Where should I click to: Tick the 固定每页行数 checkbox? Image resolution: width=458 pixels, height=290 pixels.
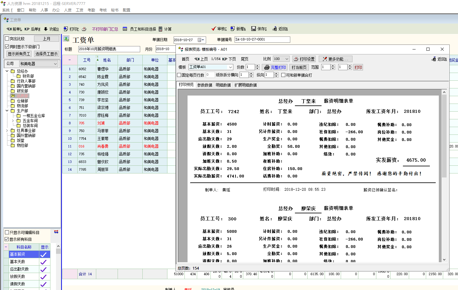click(x=179, y=75)
